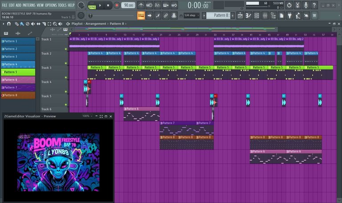Open the 1/4 step snap dropdown

pyautogui.click(x=191, y=16)
